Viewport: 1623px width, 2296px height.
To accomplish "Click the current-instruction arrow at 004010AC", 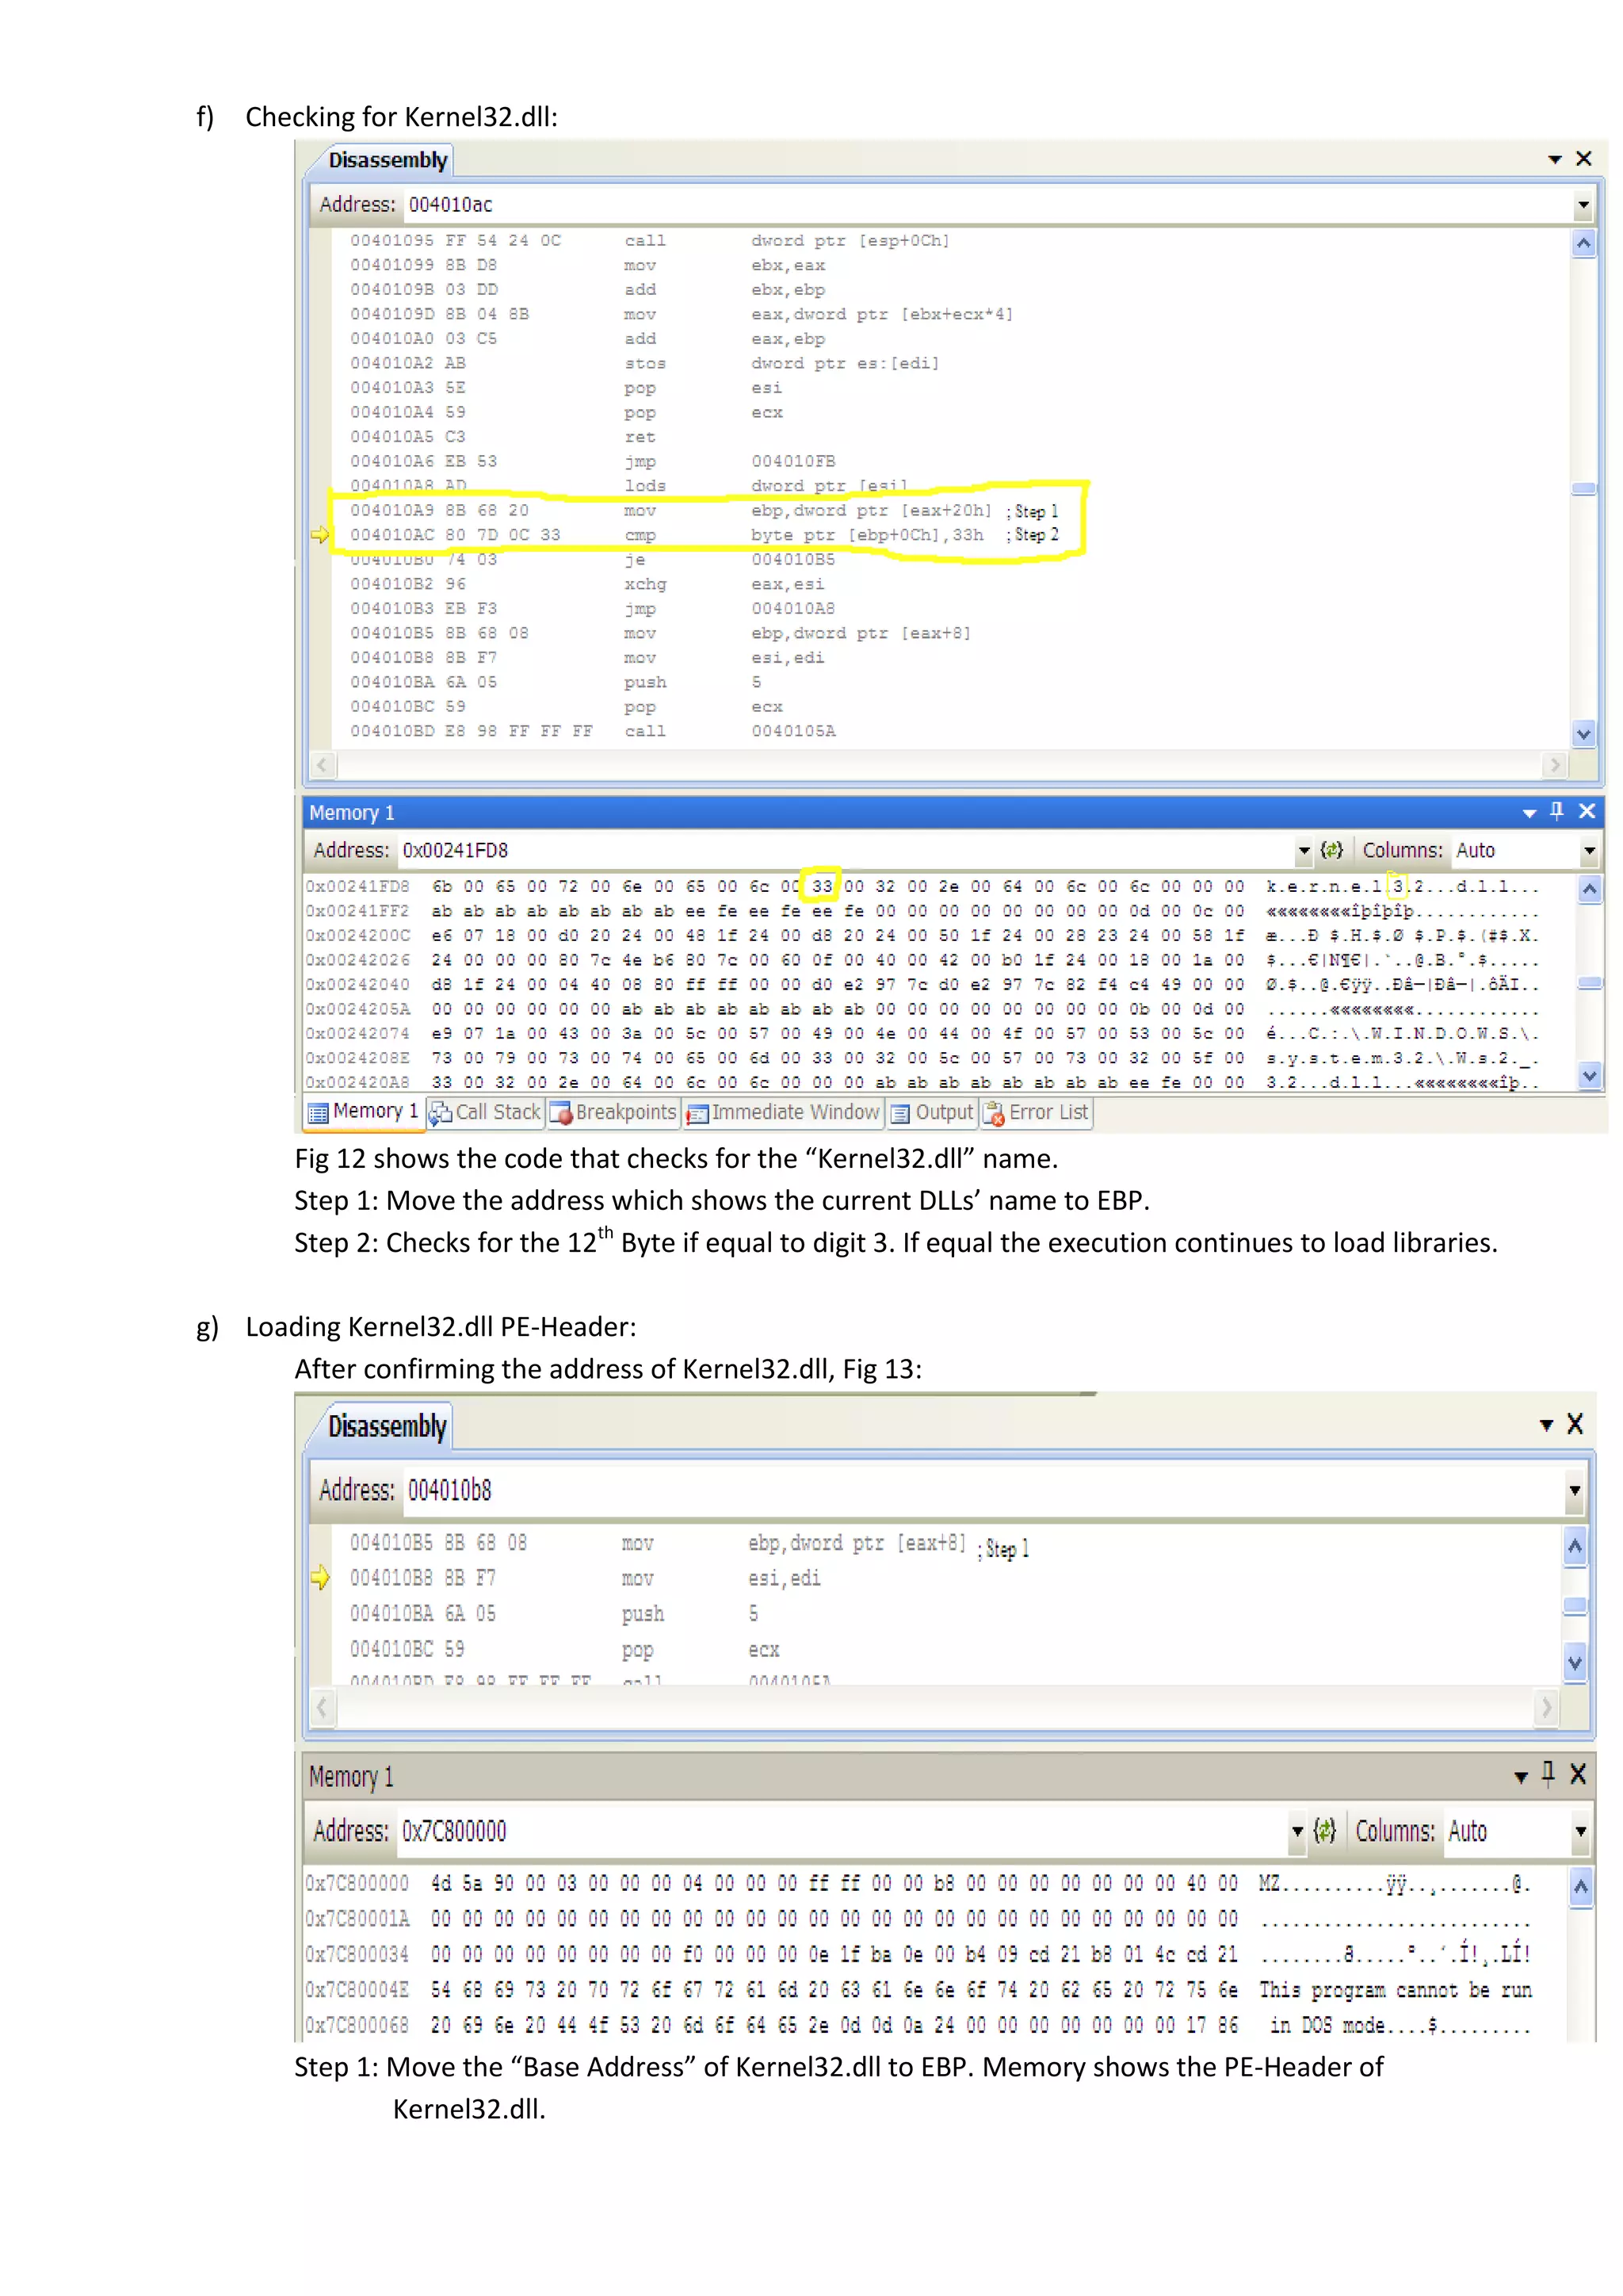I will click(320, 535).
